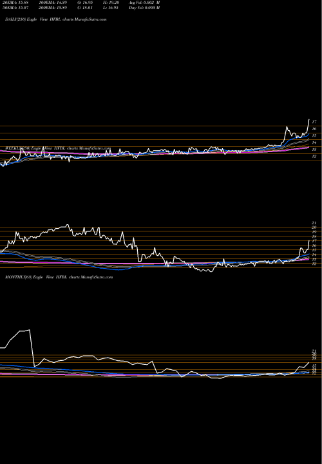Click the plateau peak on monthly chart
Screen dimensions: 322x464
coord(25,331)
